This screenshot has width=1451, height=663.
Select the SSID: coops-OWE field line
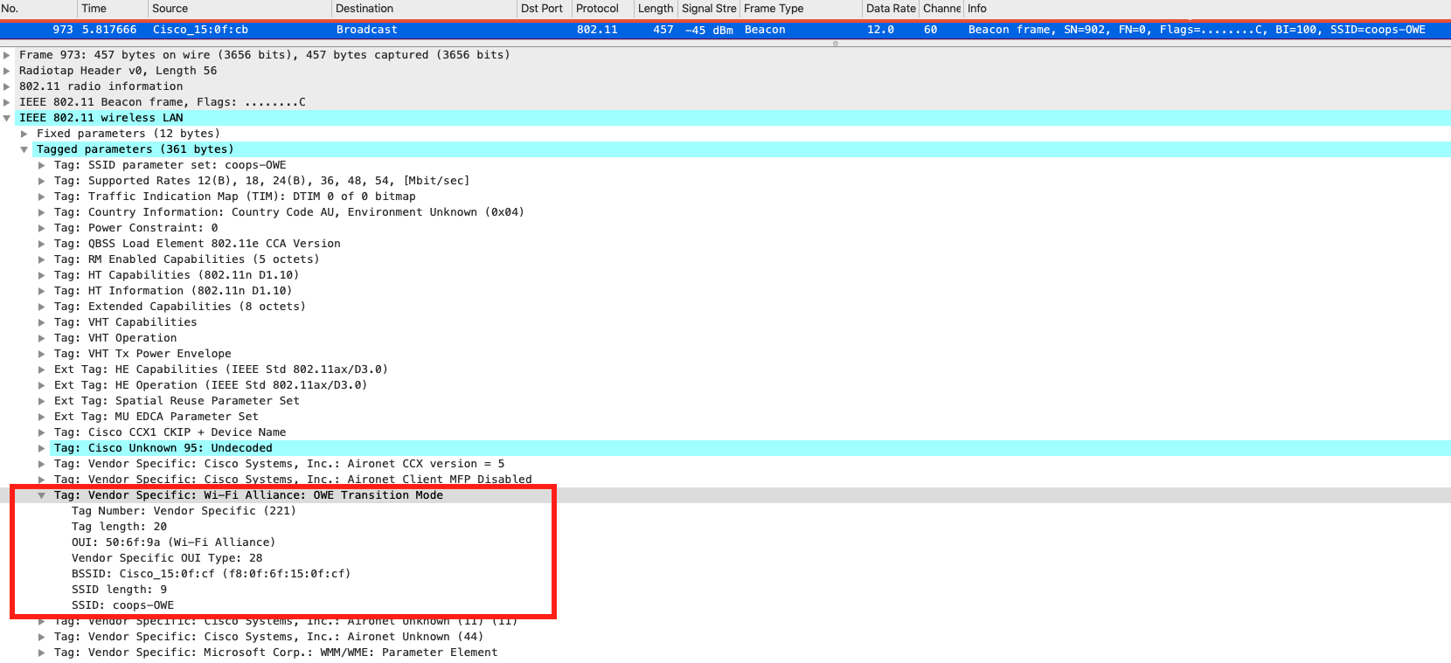[122, 605]
